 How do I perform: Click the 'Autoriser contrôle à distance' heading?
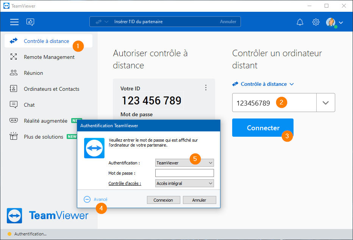click(x=150, y=59)
